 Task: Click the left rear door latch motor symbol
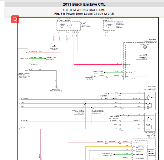pos(148,125)
